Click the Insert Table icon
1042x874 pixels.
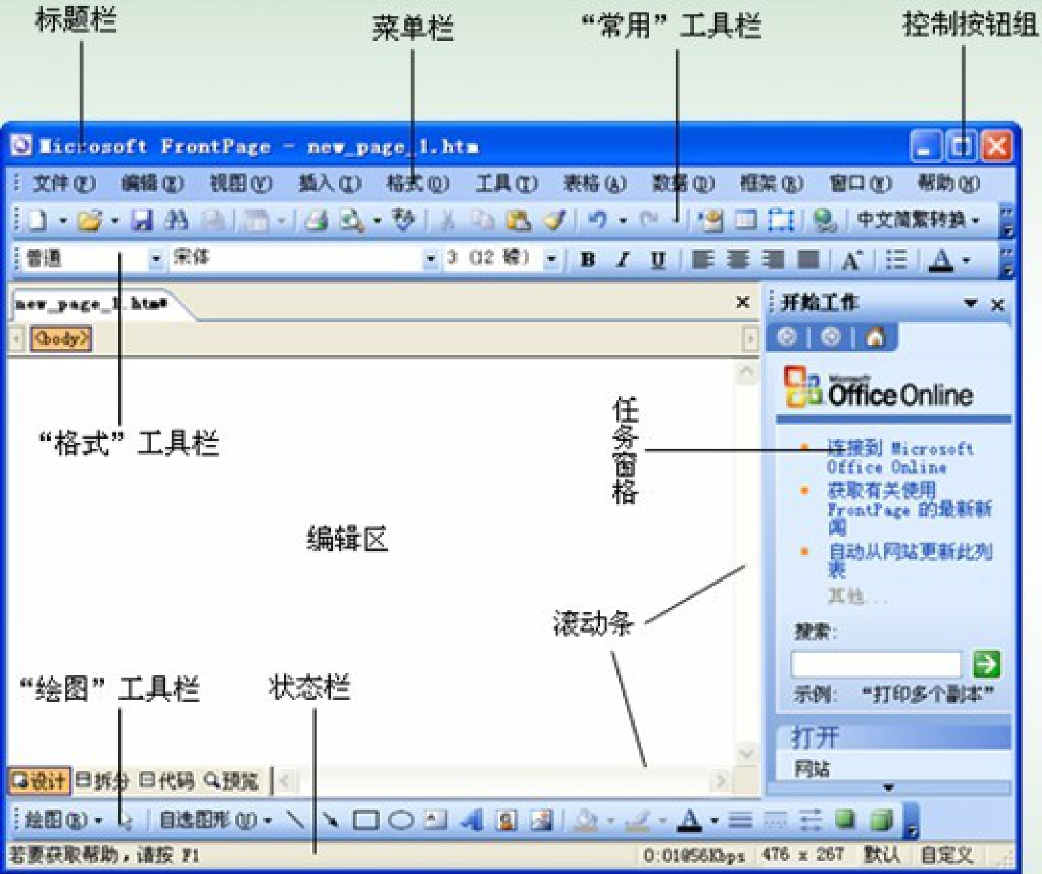point(745,220)
